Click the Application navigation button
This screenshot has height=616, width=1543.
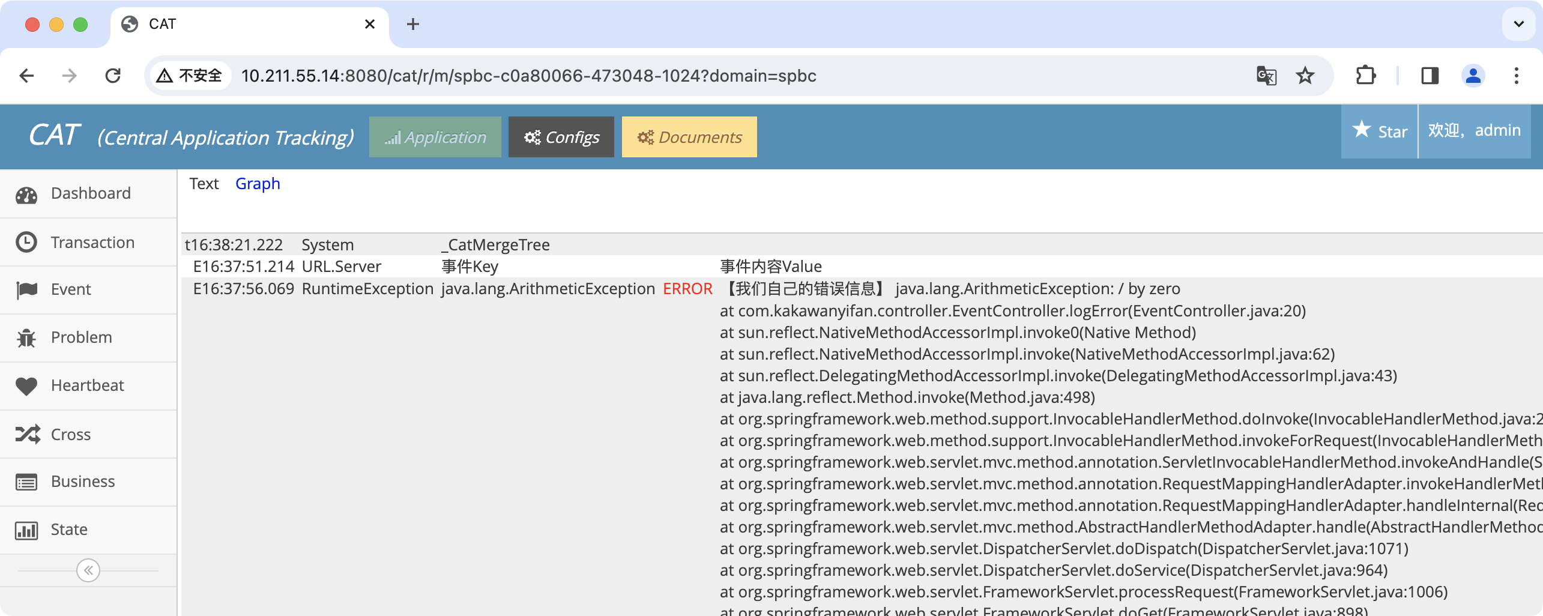coord(435,137)
